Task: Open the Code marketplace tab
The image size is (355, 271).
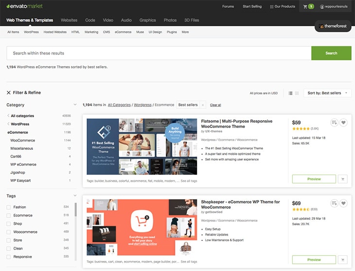Action: pos(90,20)
